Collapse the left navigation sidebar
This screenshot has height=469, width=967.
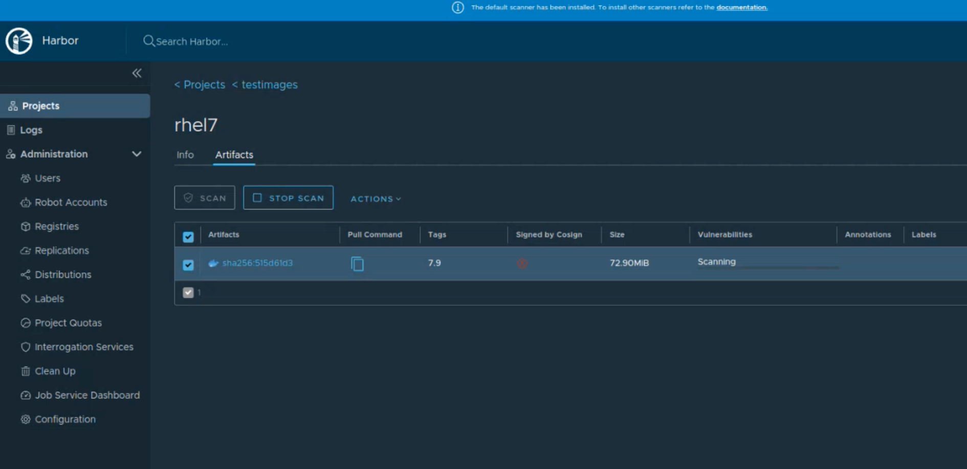coord(137,73)
